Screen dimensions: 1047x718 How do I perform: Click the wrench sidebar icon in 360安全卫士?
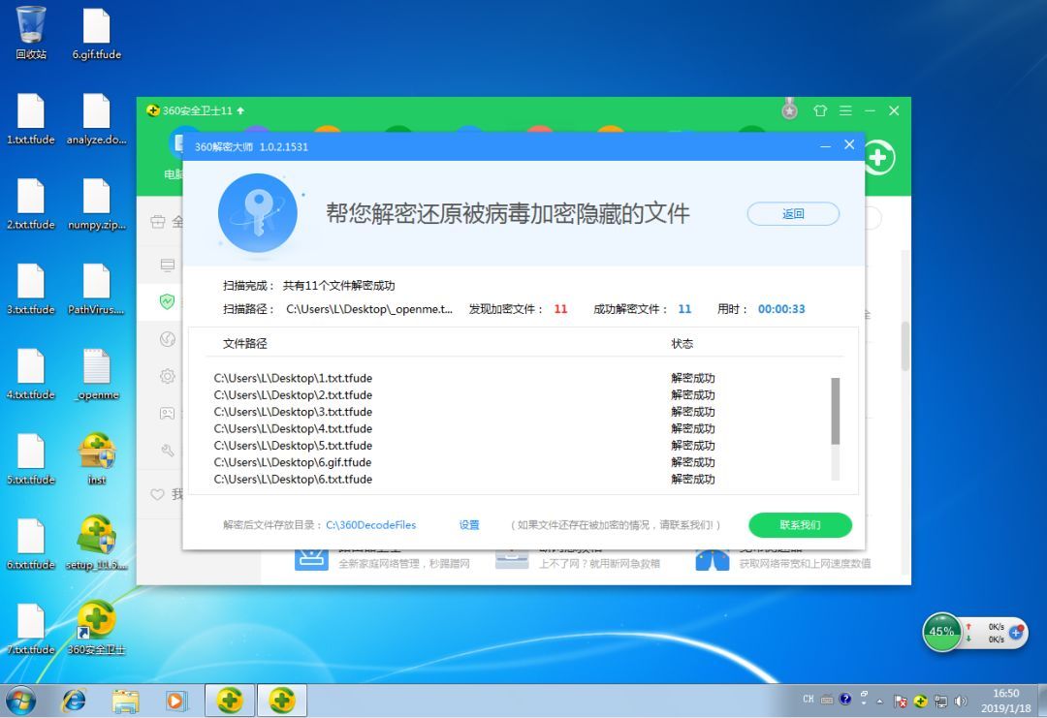[x=167, y=451]
